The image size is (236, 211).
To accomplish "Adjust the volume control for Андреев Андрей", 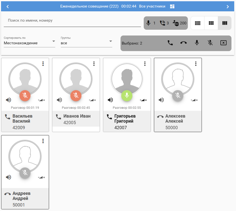I will tap(41, 177).
